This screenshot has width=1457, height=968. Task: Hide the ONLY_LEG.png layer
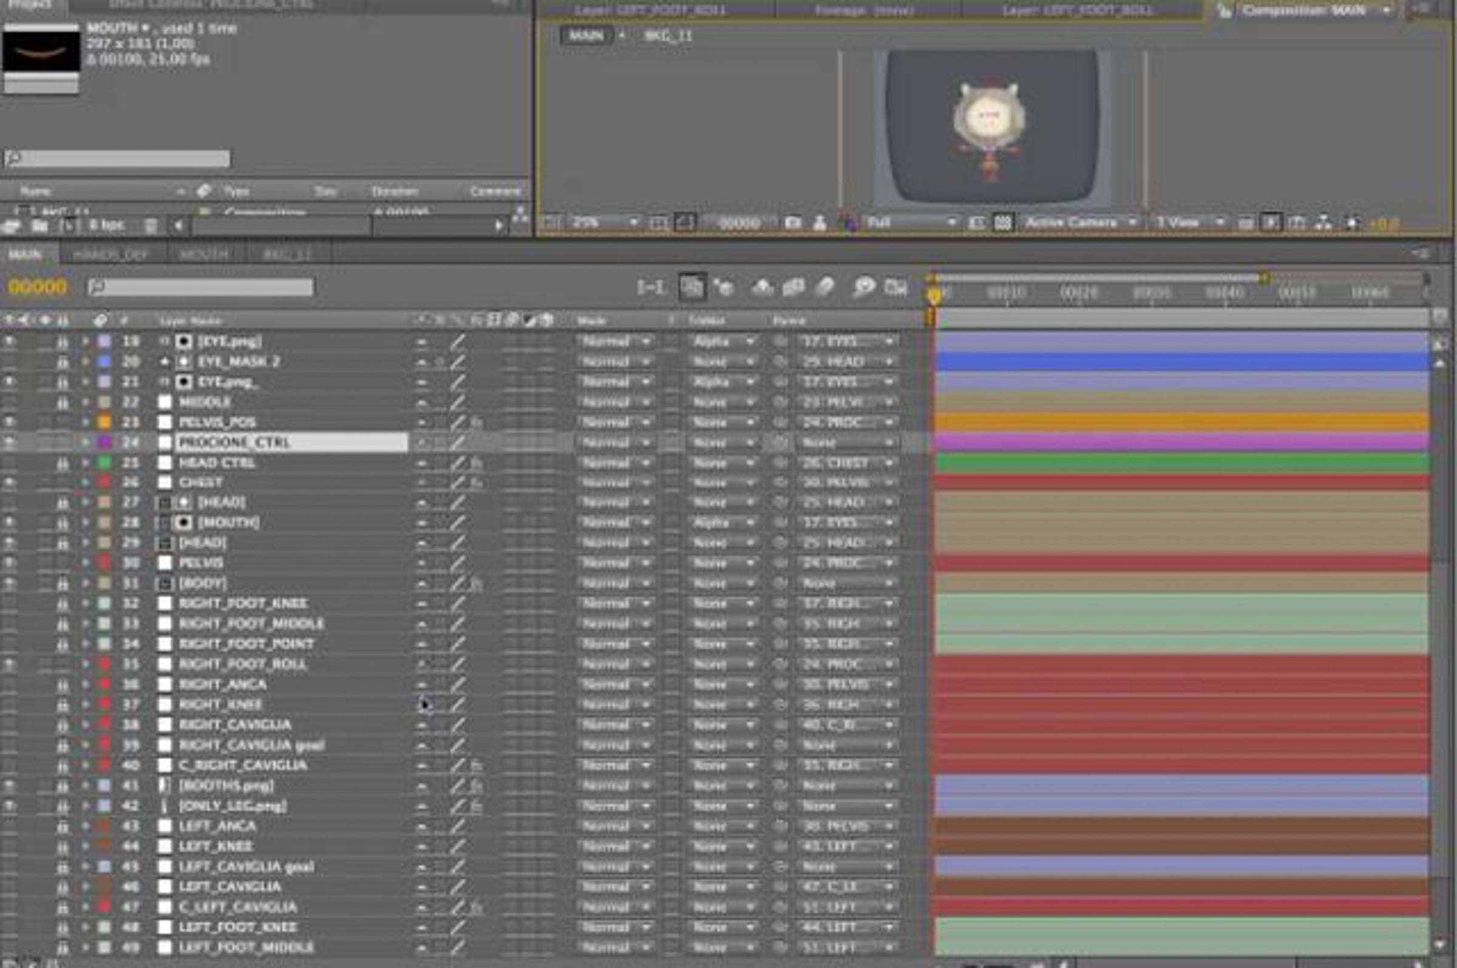(x=10, y=806)
